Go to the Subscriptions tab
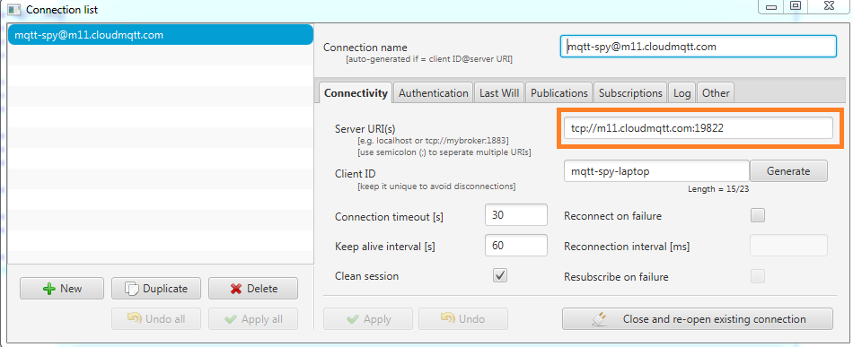Image resolution: width=853 pixels, height=347 pixels. click(630, 93)
